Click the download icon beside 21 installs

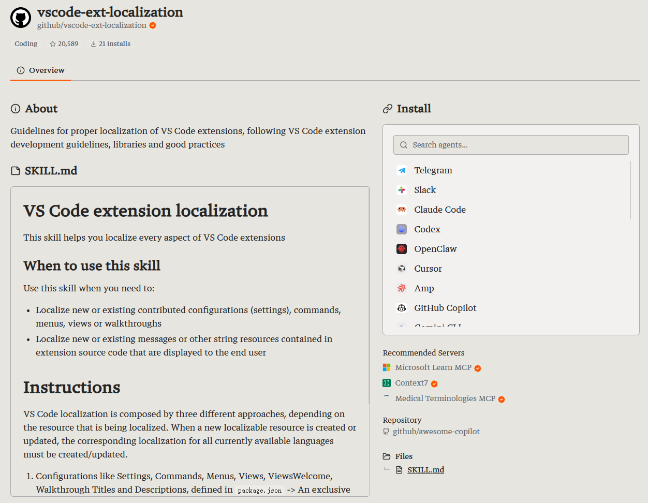tap(94, 44)
